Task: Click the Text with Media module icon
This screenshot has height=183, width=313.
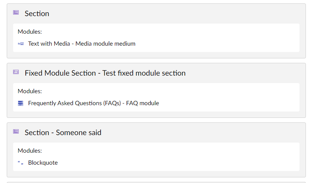Action: (21, 43)
